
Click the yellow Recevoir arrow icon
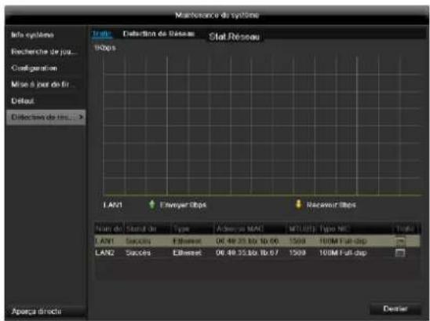tap(298, 204)
